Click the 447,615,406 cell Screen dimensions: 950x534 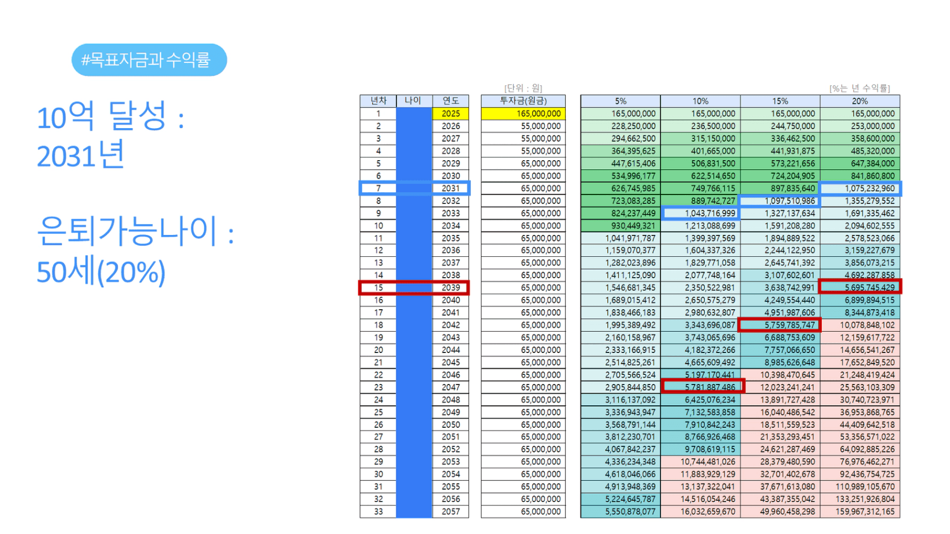(620, 164)
